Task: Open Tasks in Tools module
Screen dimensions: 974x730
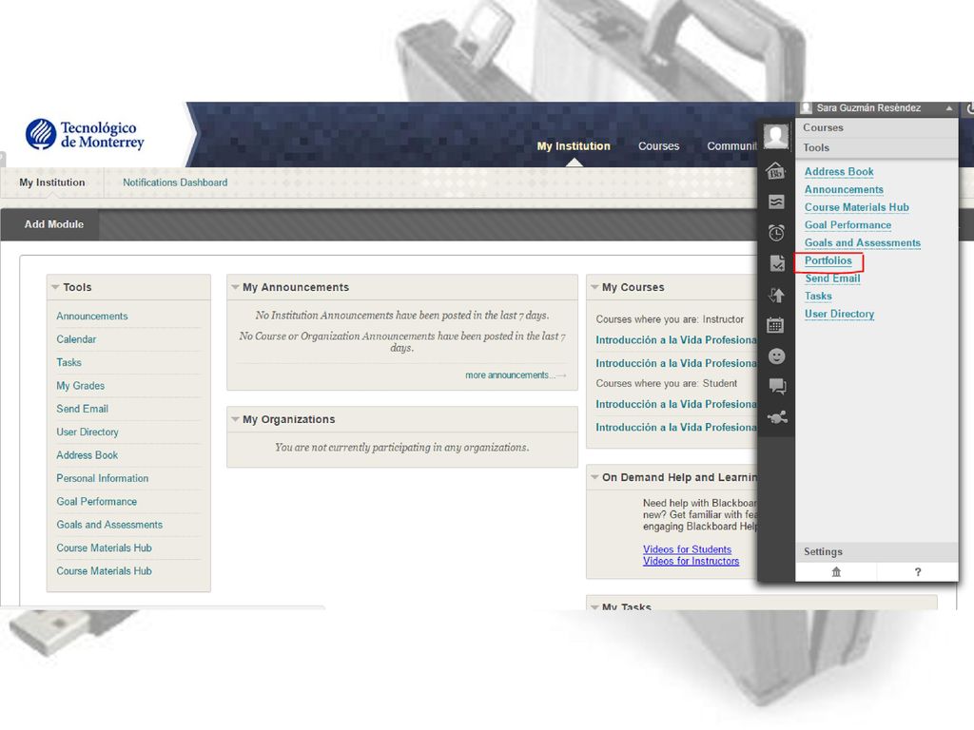Action: 68,362
